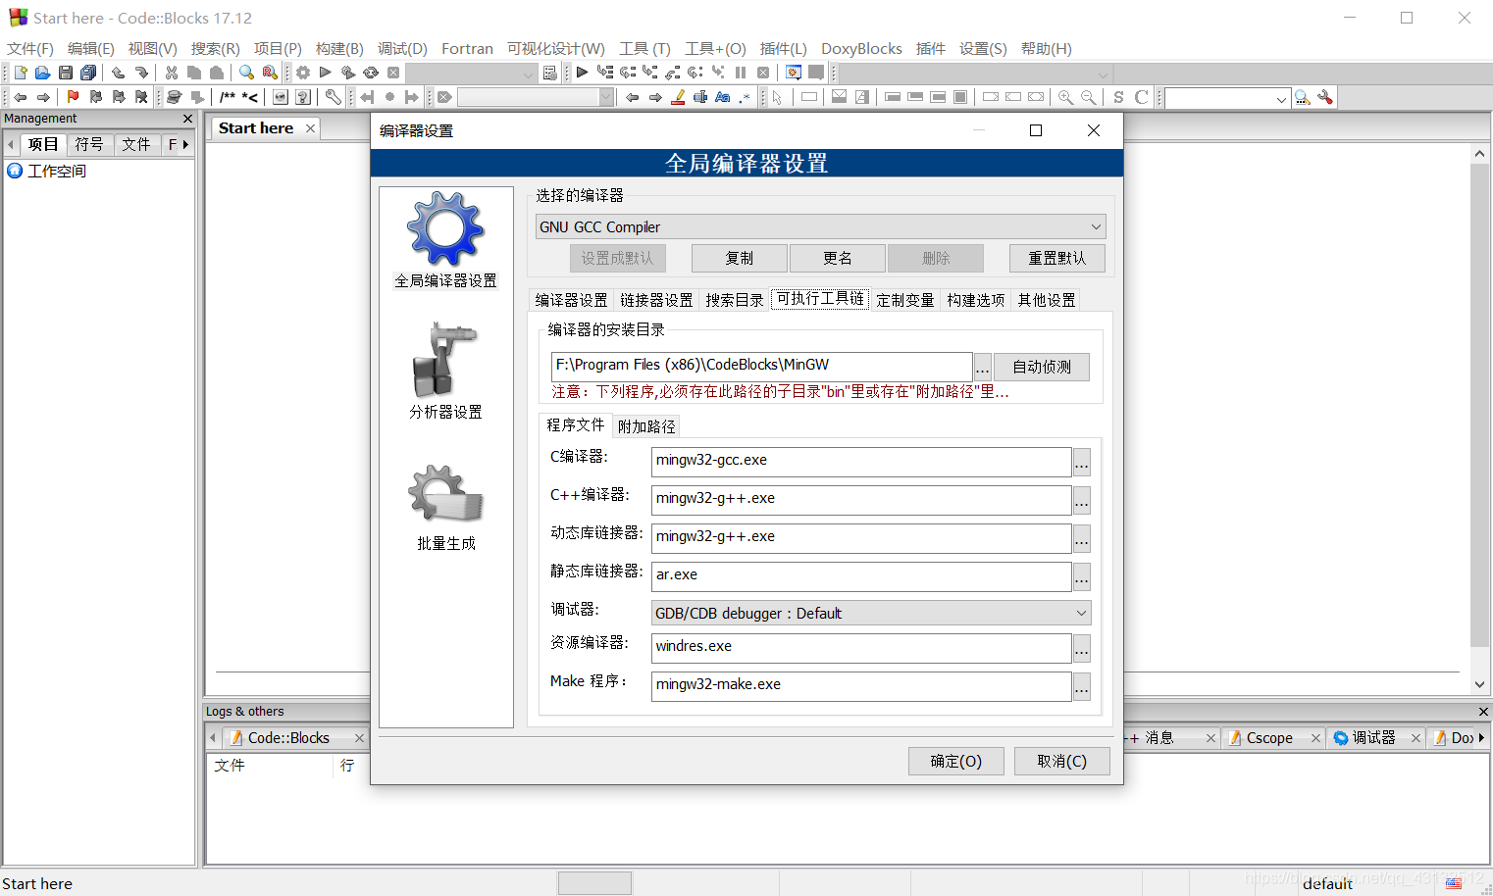Viewport: 1493px width, 896px height.
Task: Open the Fortran menu
Action: pyautogui.click(x=467, y=48)
